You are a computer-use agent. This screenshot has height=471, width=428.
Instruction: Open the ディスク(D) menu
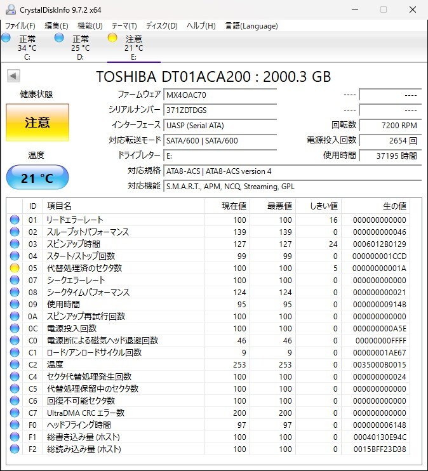point(162,26)
